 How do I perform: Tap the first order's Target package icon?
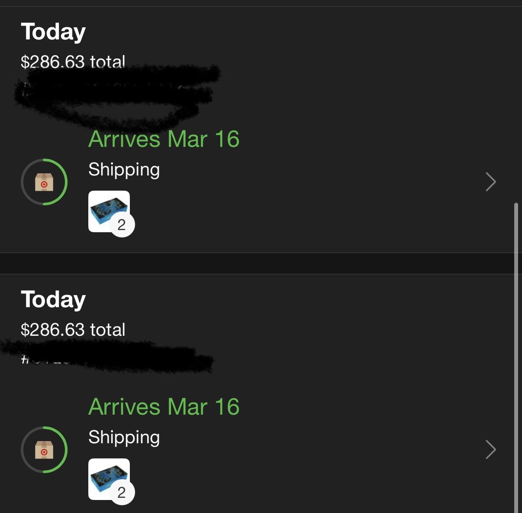click(x=44, y=182)
